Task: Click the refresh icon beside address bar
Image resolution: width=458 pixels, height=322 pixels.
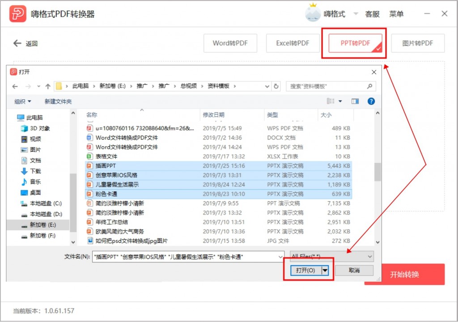Action: tap(276, 86)
